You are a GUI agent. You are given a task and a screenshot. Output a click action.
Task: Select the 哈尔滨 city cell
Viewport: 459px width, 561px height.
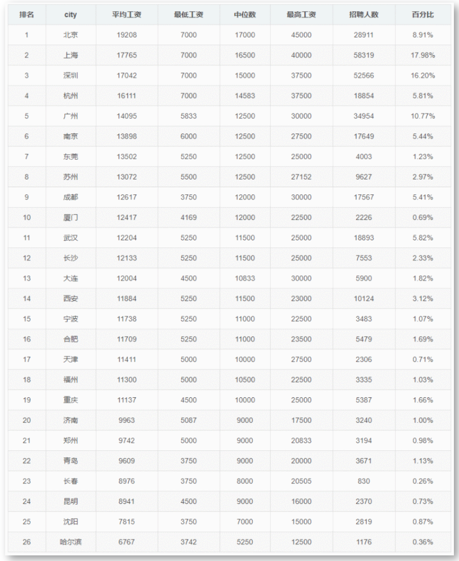click(x=70, y=542)
